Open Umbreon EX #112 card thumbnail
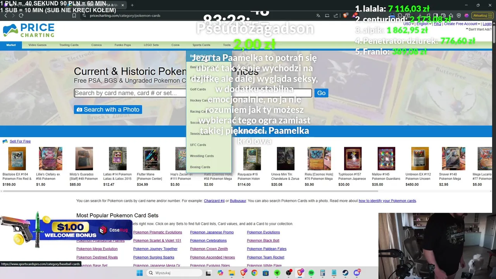This screenshot has width=496, height=279. 420,158
